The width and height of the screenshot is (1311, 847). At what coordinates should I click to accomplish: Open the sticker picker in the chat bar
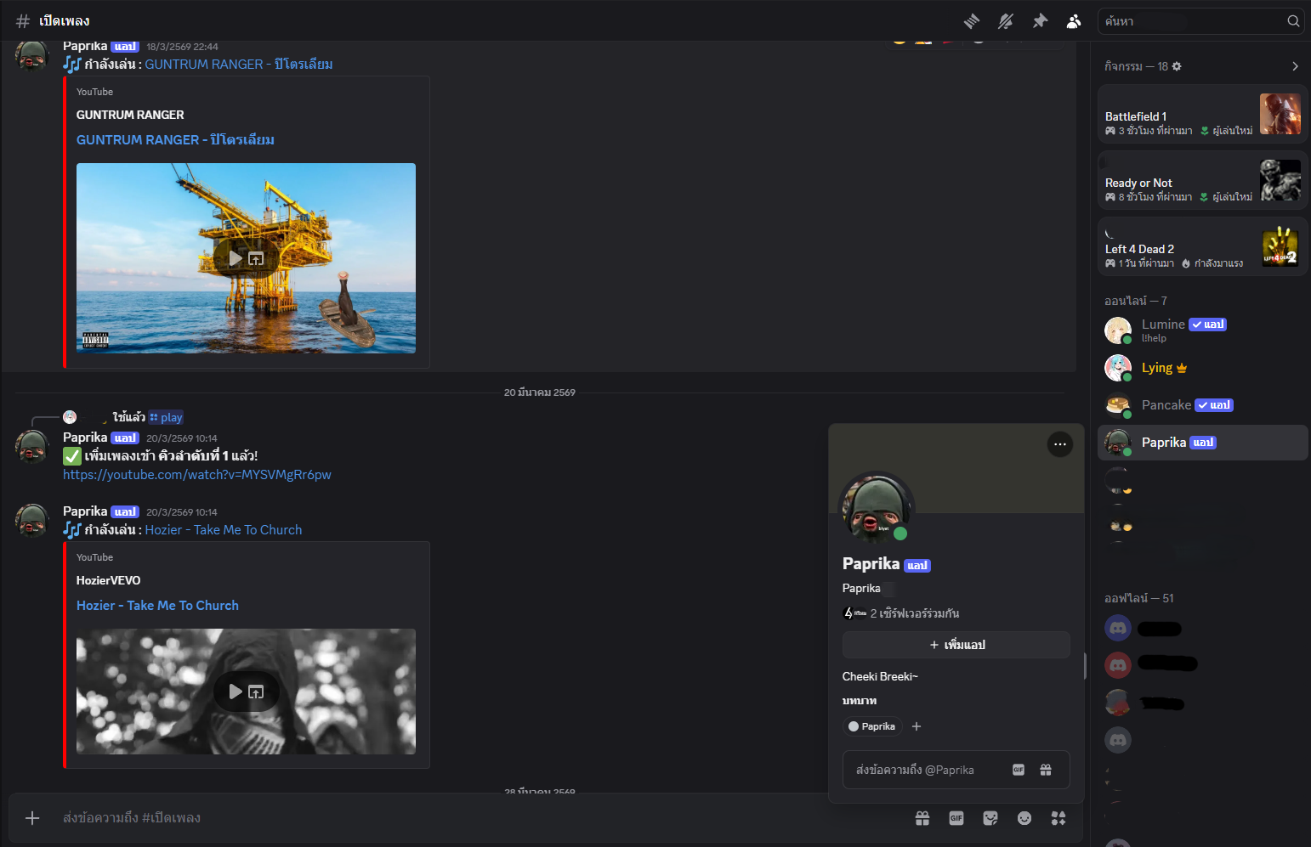coord(990,818)
